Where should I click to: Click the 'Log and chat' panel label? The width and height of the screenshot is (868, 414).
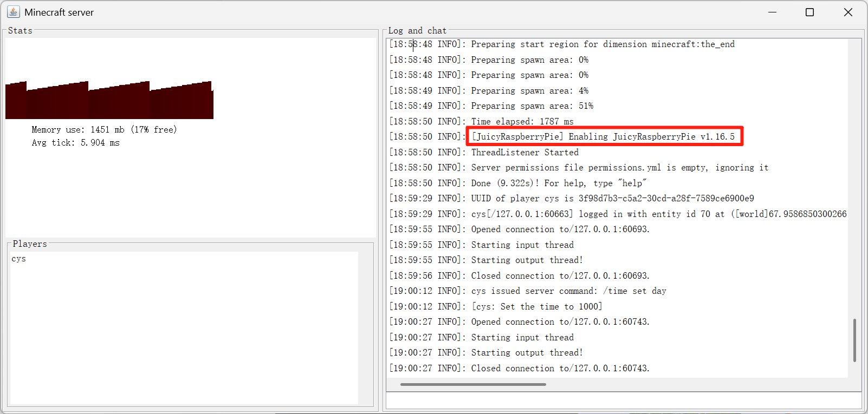pyautogui.click(x=417, y=31)
